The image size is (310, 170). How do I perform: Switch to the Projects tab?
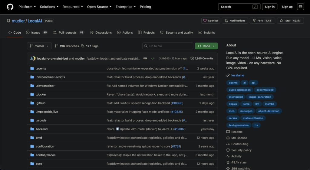click(146, 33)
